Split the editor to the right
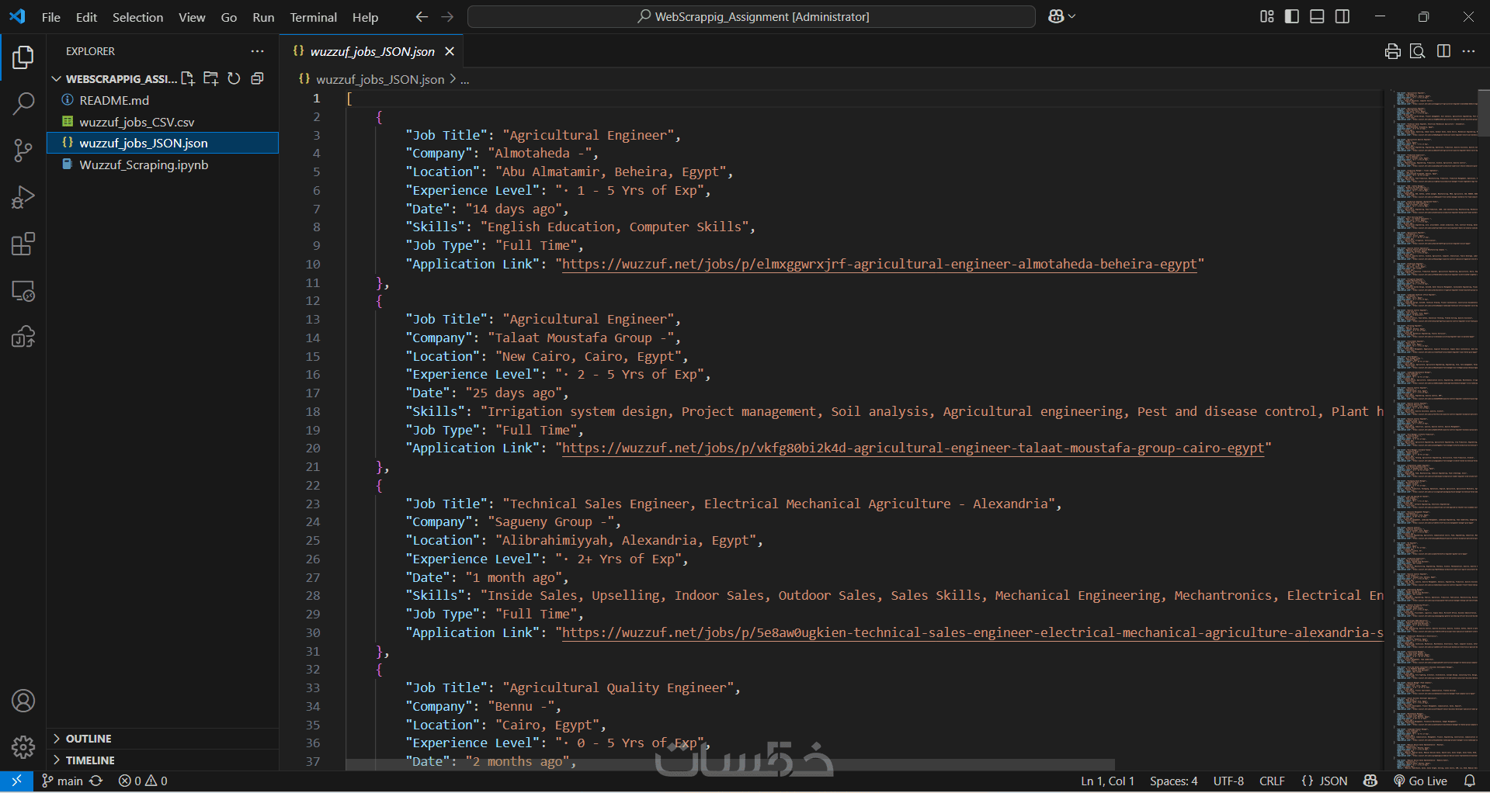Screen dimensions: 1490x793 click(1444, 51)
